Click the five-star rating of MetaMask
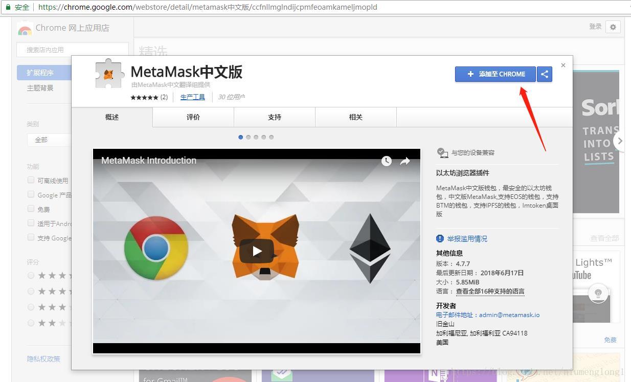The image size is (631, 382). [144, 97]
